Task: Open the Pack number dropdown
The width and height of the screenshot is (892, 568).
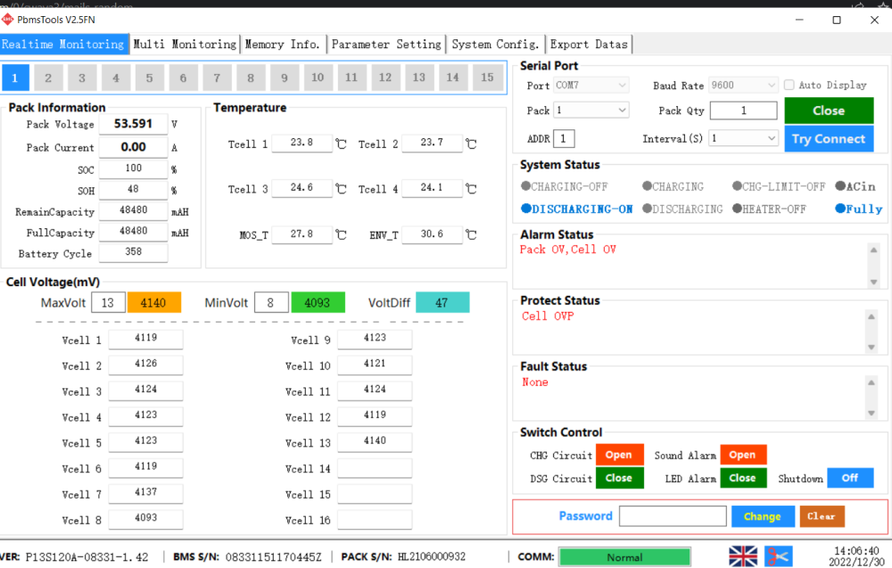Action: coord(591,111)
